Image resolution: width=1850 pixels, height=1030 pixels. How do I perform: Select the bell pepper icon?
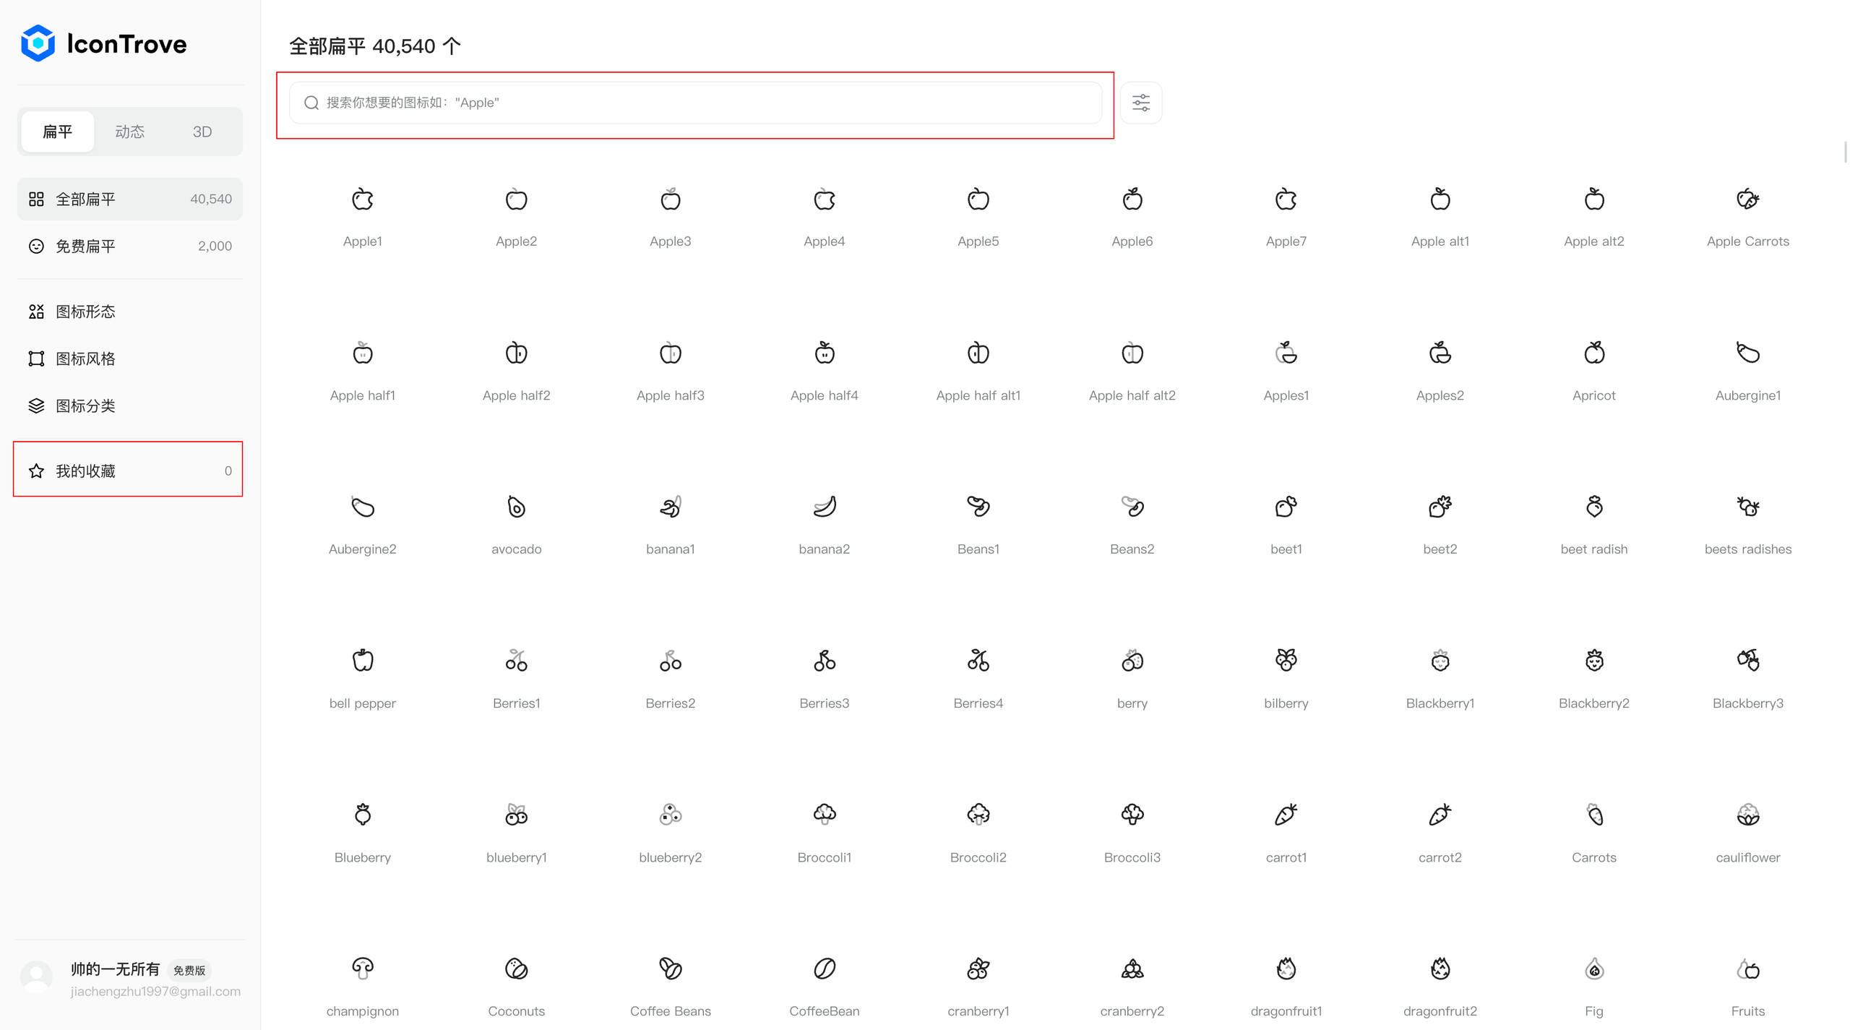pyautogui.click(x=363, y=661)
